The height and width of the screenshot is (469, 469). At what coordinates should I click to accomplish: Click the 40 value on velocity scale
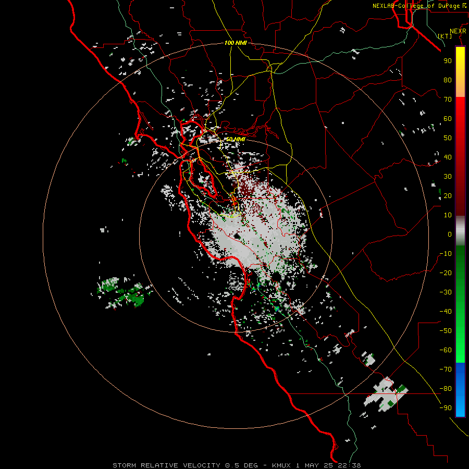point(448,157)
